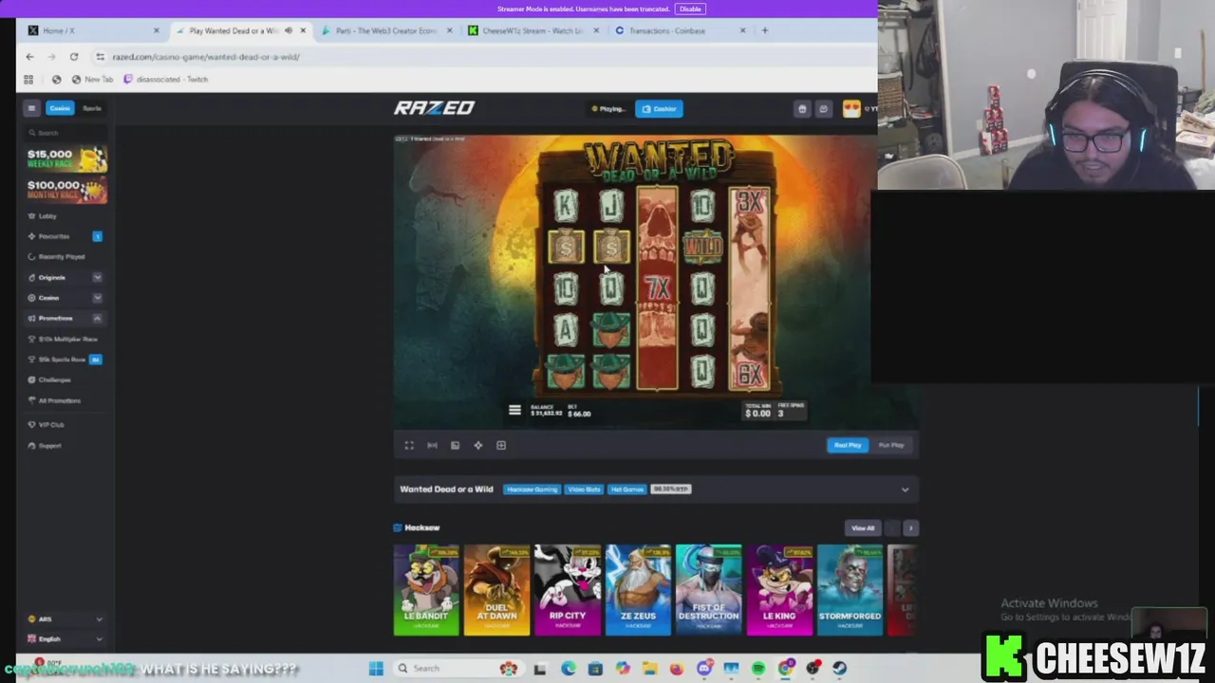Open the heart-eyes emoji user avatar
Image resolution: width=1215 pixels, height=683 pixels.
851,109
